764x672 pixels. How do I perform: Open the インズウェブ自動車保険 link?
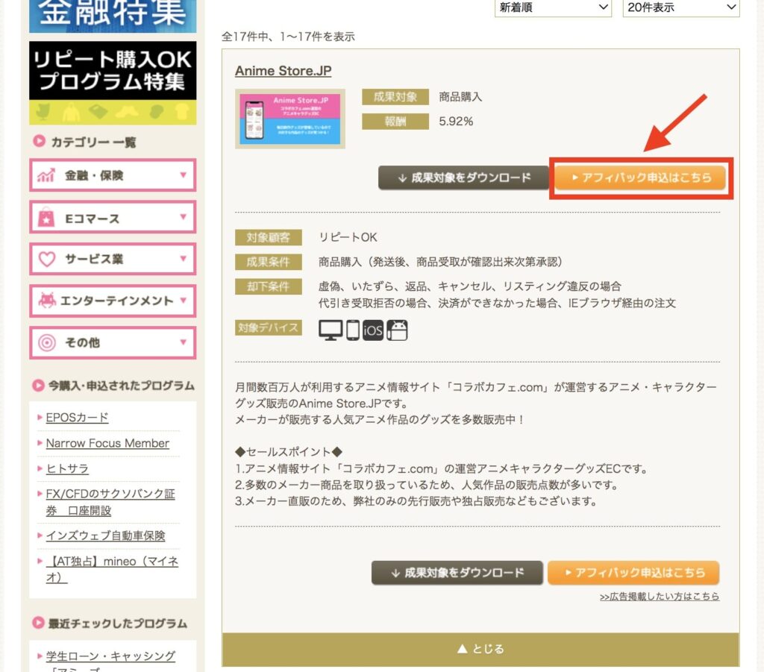(x=105, y=536)
